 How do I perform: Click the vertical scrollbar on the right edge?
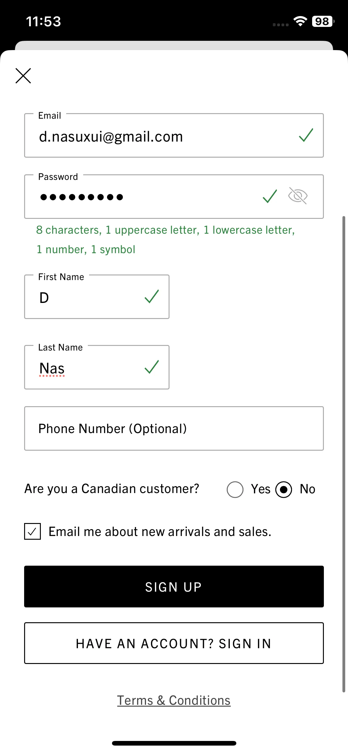point(344,454)
